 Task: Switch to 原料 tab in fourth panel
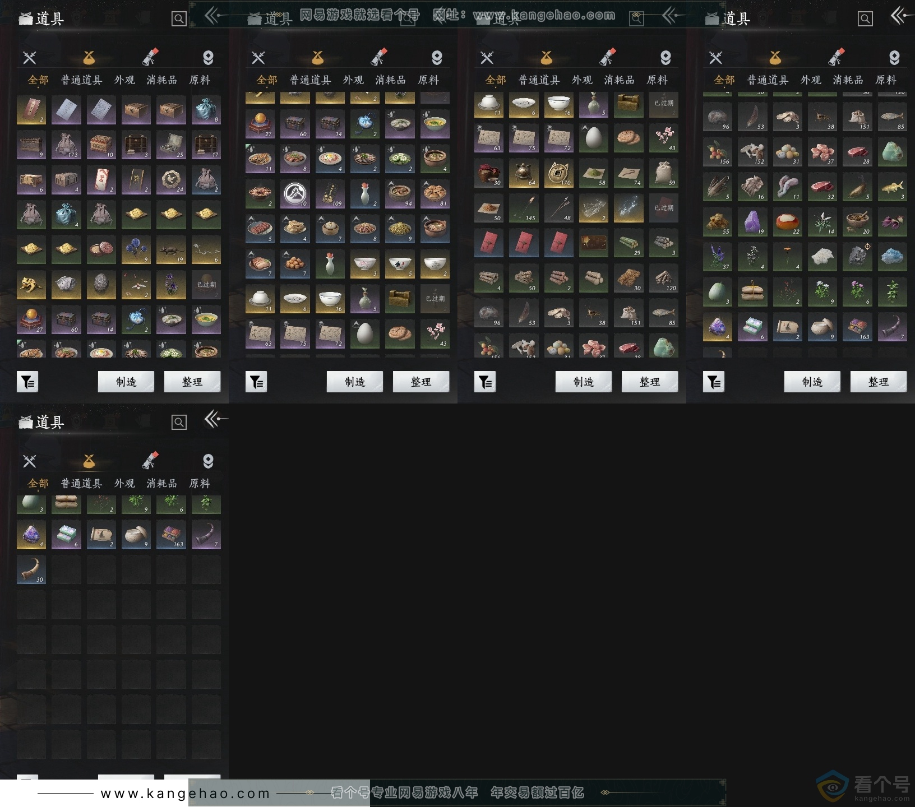click(886, 80)
